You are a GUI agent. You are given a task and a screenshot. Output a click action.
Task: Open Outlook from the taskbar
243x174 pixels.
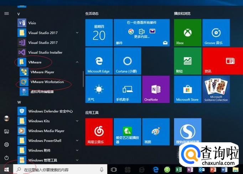point(201,170)
